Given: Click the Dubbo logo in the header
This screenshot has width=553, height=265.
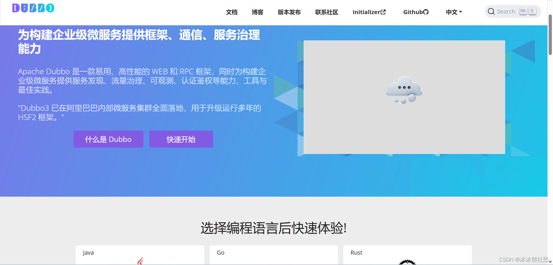Looking at the screenshot, I should point(33,8).
